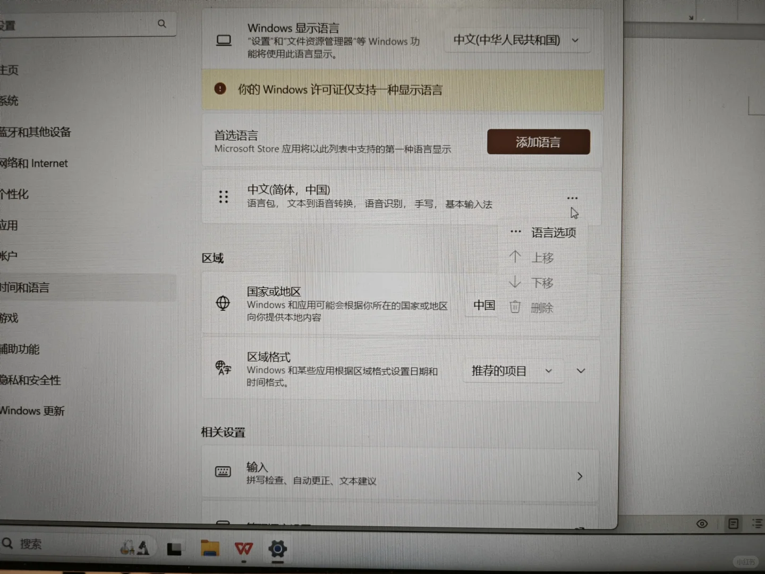The width and height of the screenshot is (765, 574).
Task: Click three-dots more button for 中文(简体，中国)
Action: (572, 198)
